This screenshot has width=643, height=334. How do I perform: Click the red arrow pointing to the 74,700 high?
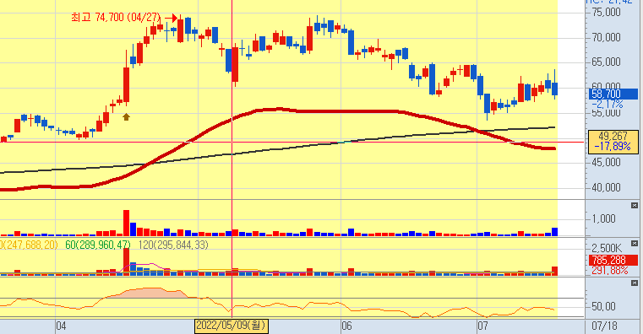click(171, 18)
